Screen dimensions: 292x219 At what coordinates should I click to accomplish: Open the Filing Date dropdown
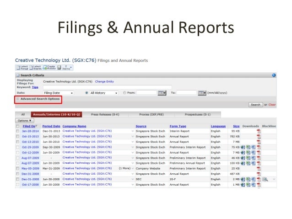58,93
